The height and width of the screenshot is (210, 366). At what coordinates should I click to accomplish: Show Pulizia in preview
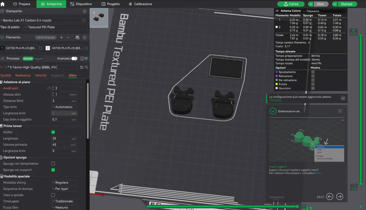(x=313, y=84)
